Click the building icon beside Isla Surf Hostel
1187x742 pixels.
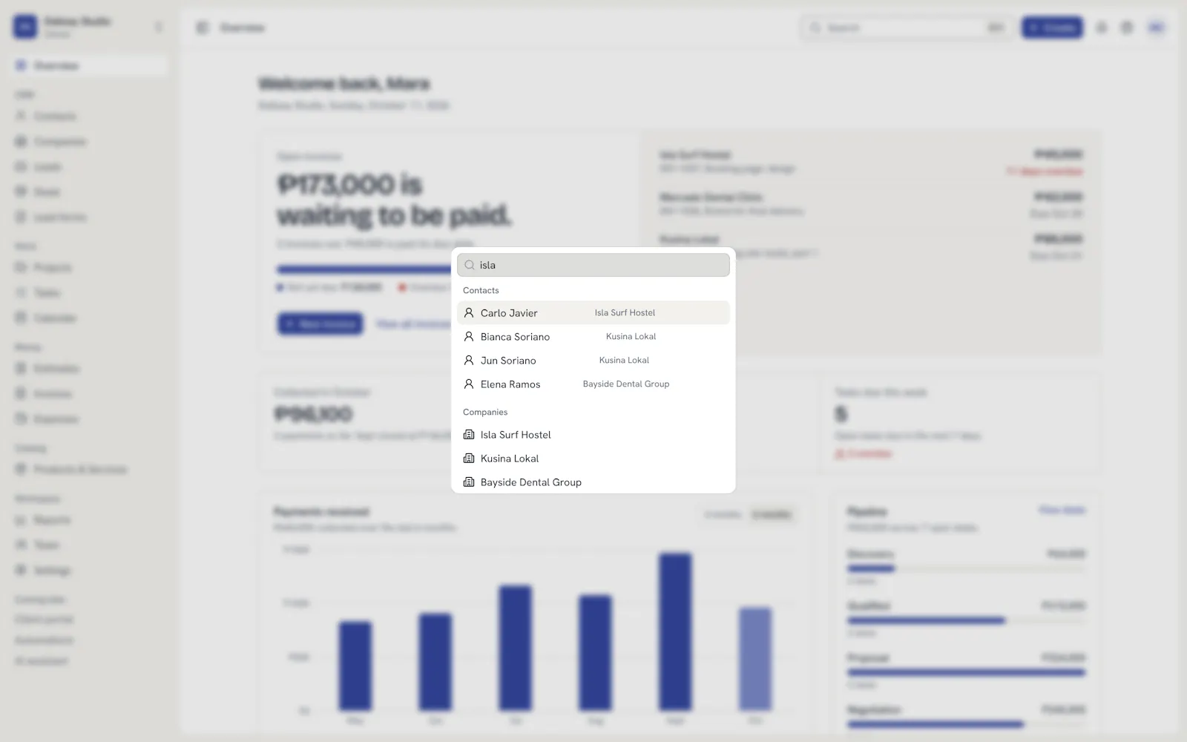point(469,435)
